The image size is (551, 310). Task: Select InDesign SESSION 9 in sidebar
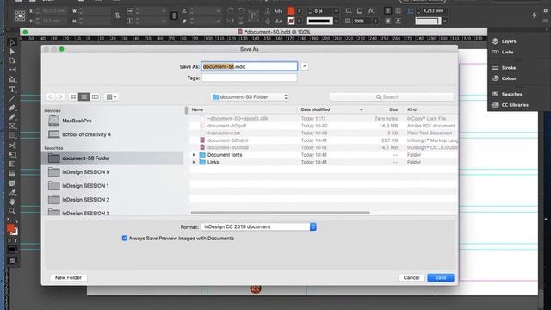tap(113, 172)
